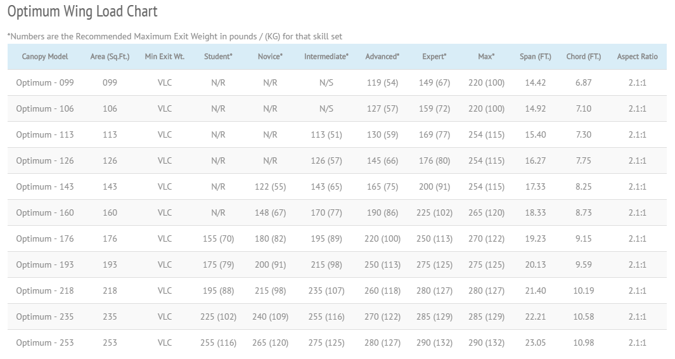
Task: Select the 265 (120) Max cell
Action: [486, 212]
